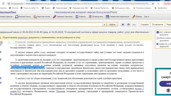Switch to the Оглавление tab
The height and width of the screenshot is (96, 171).
pyautogui.click(x=157, y=25)
